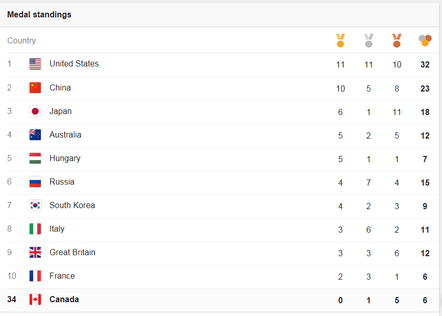Image resolution: width=442 pixels, height=316 pixels.
Task: Click the total medals column icon
Action: 425,40
